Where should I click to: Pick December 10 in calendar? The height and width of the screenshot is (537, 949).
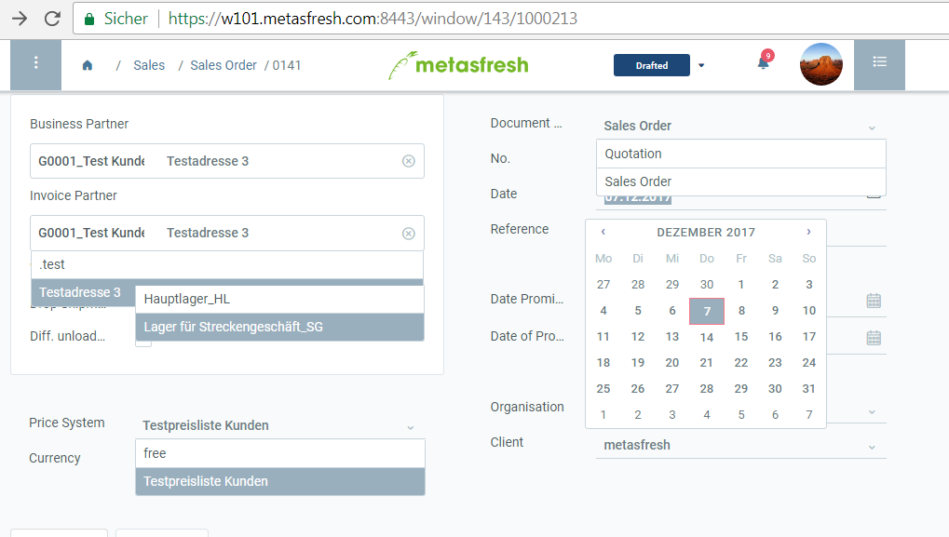[809, 311]
